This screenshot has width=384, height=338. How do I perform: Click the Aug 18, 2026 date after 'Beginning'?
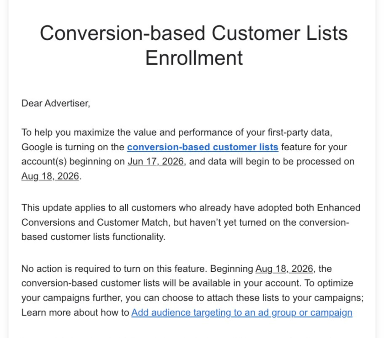[284, 269]
